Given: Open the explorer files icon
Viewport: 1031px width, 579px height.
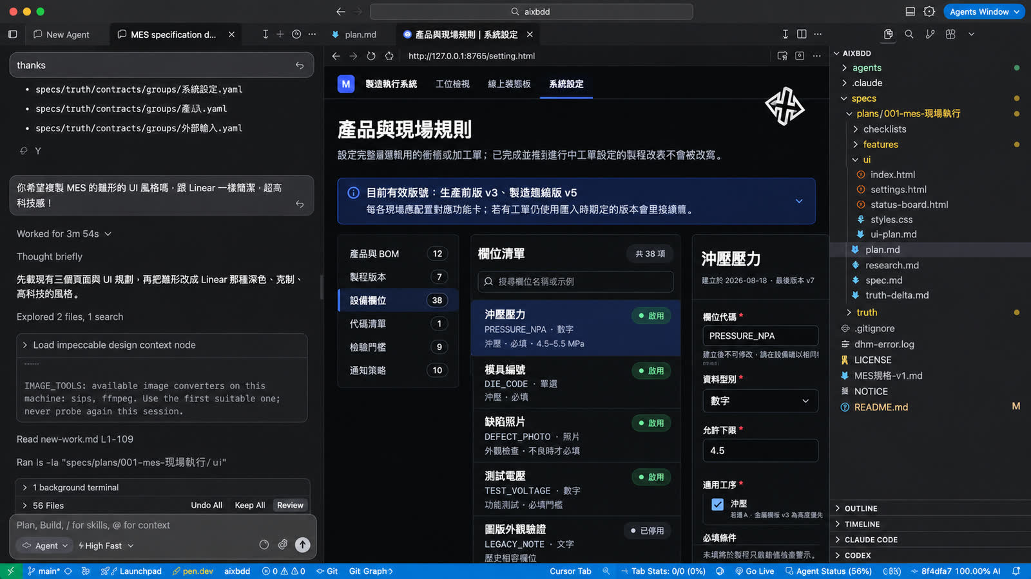Looking at the screenshot, I should click(x=888, y=34).
